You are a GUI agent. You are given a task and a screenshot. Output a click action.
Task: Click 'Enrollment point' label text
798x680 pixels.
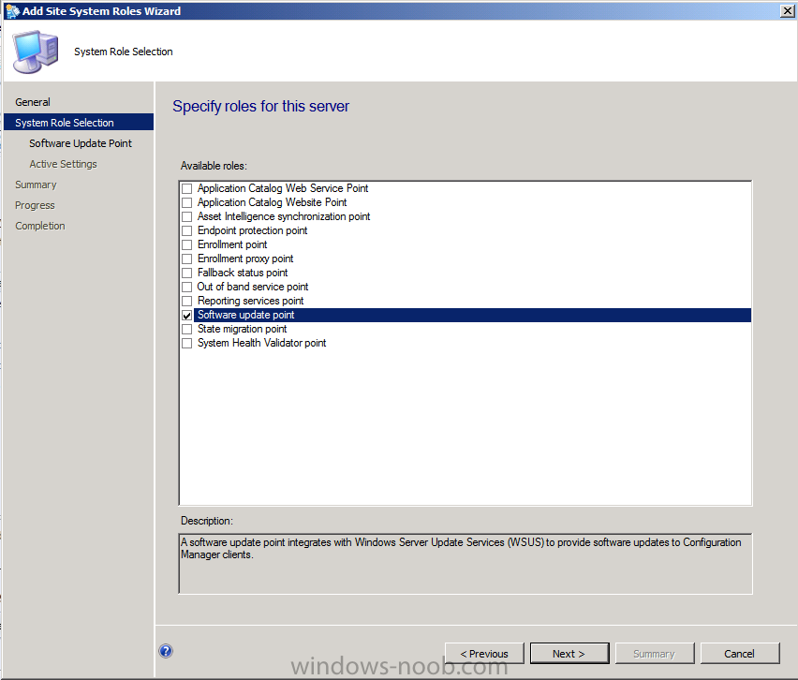232,244
